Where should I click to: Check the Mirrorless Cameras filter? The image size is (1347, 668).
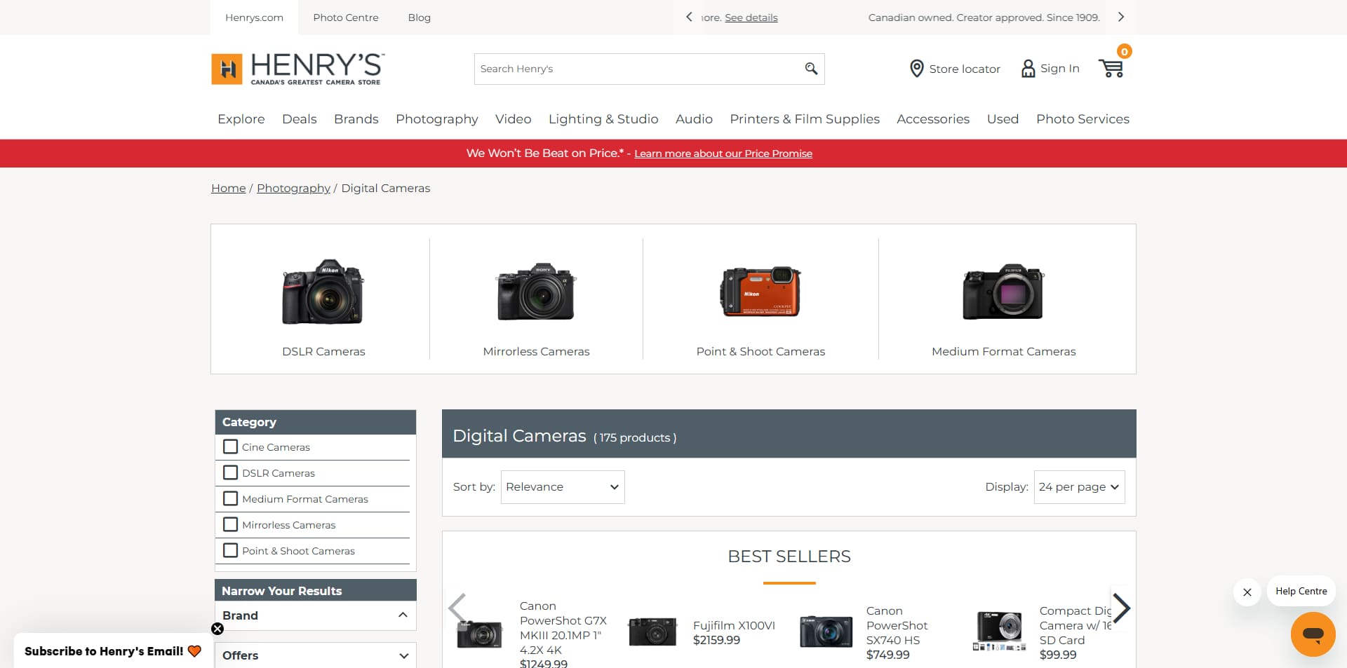click(230, 524)
